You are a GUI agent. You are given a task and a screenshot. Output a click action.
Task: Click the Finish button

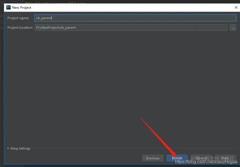(177, 158)
